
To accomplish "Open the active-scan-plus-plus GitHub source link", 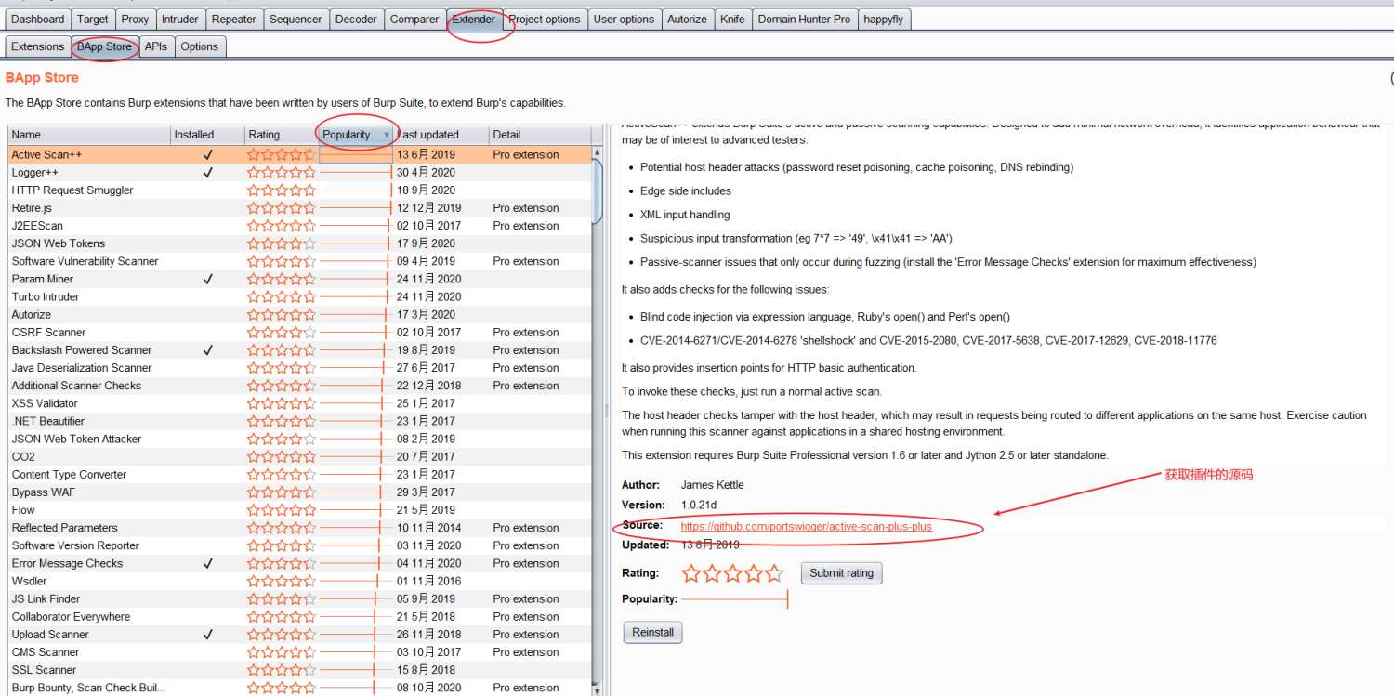I will click(x=806, y=526).
